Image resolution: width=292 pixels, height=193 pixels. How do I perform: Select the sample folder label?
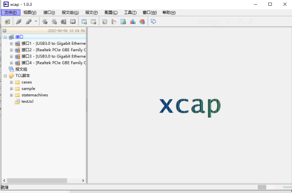coord(28,89)
